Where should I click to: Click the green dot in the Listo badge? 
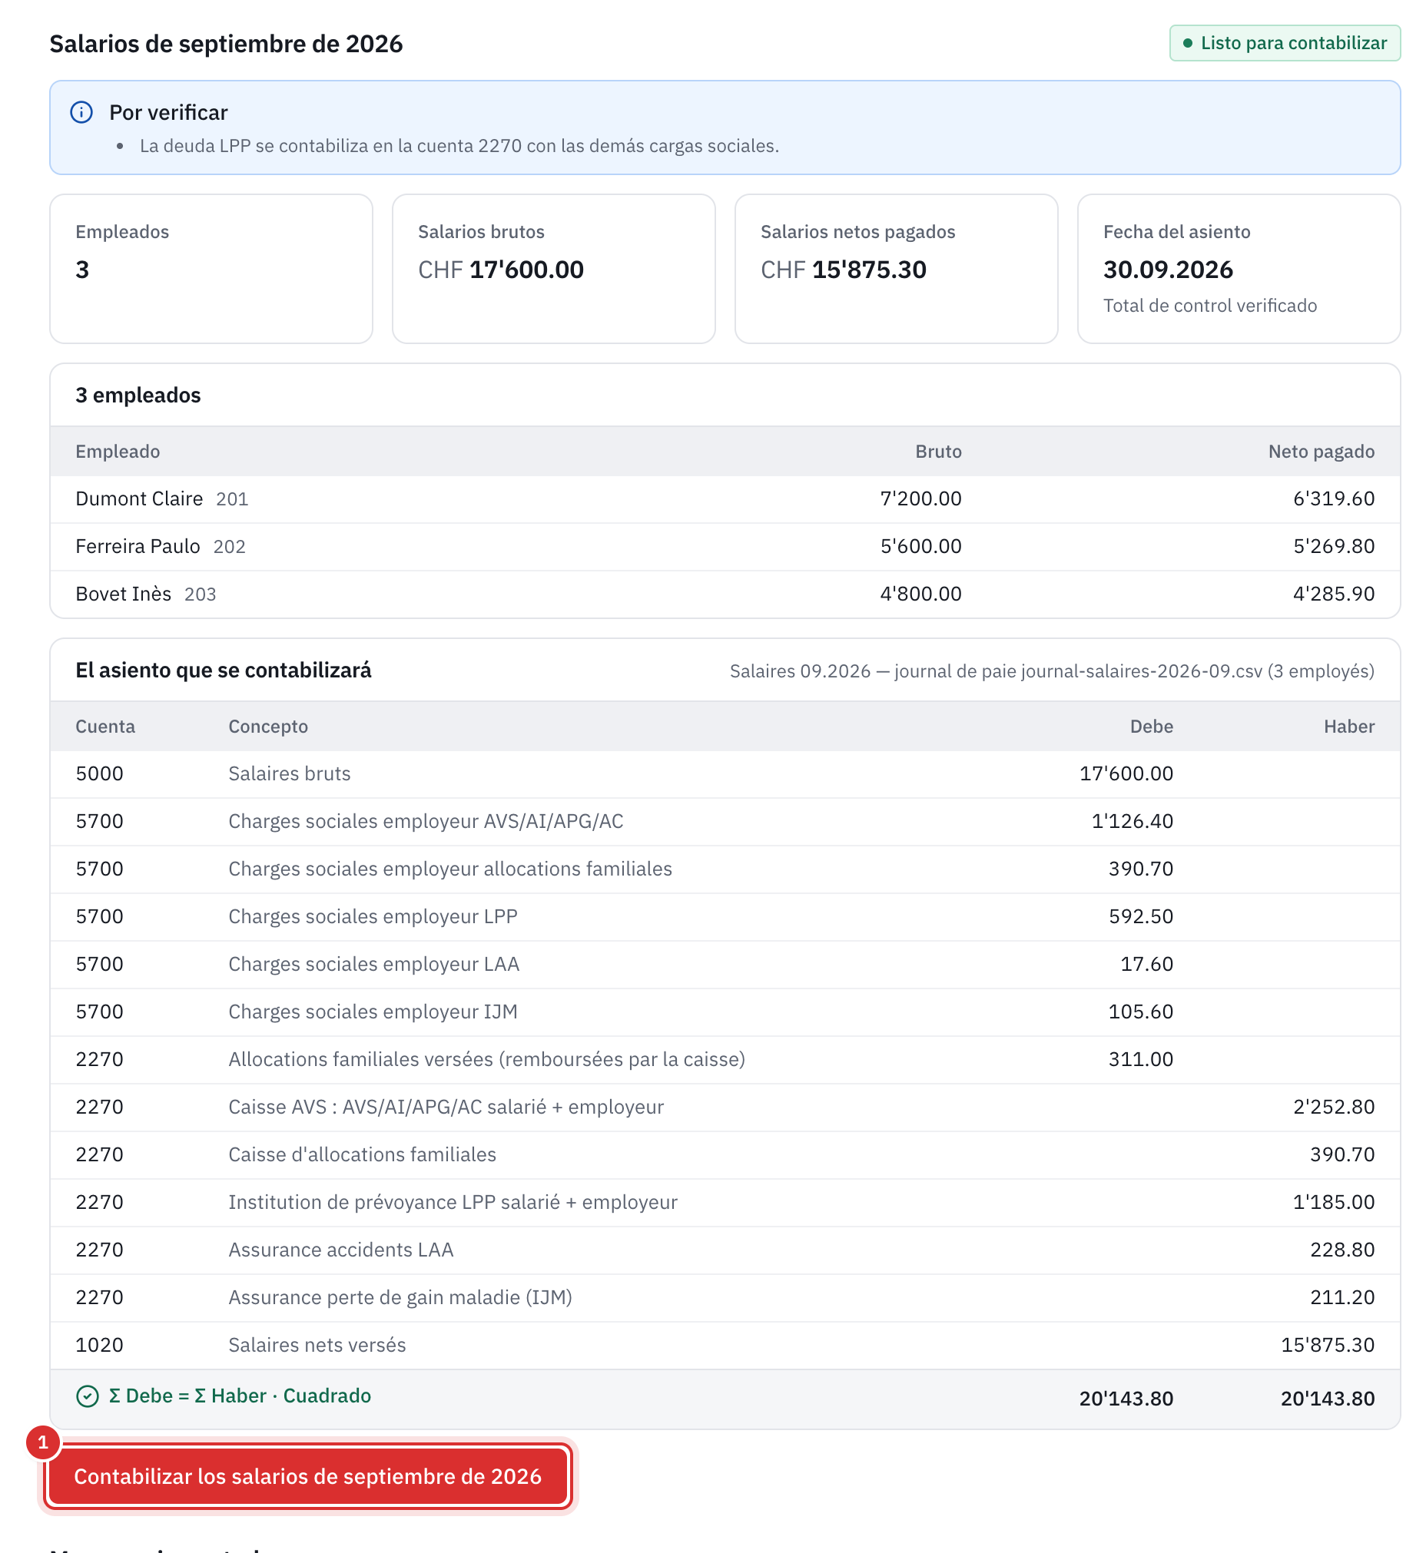(x=1188, y=43)
